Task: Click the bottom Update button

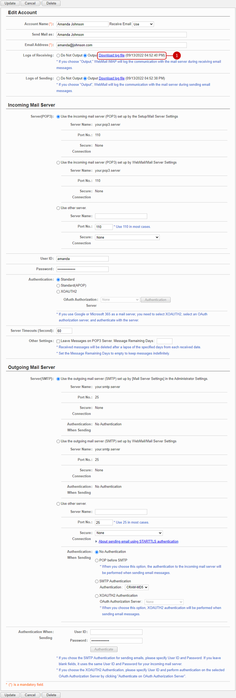Action: pyautogui.click(x=10, y=695)
